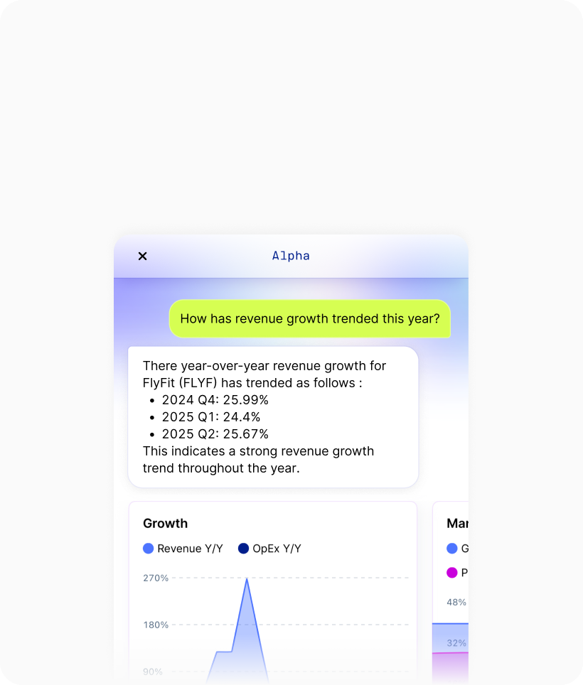Viewport: 583px width, 685px height.
Task: Click the Growth card heading
Action: coord(166,524)
